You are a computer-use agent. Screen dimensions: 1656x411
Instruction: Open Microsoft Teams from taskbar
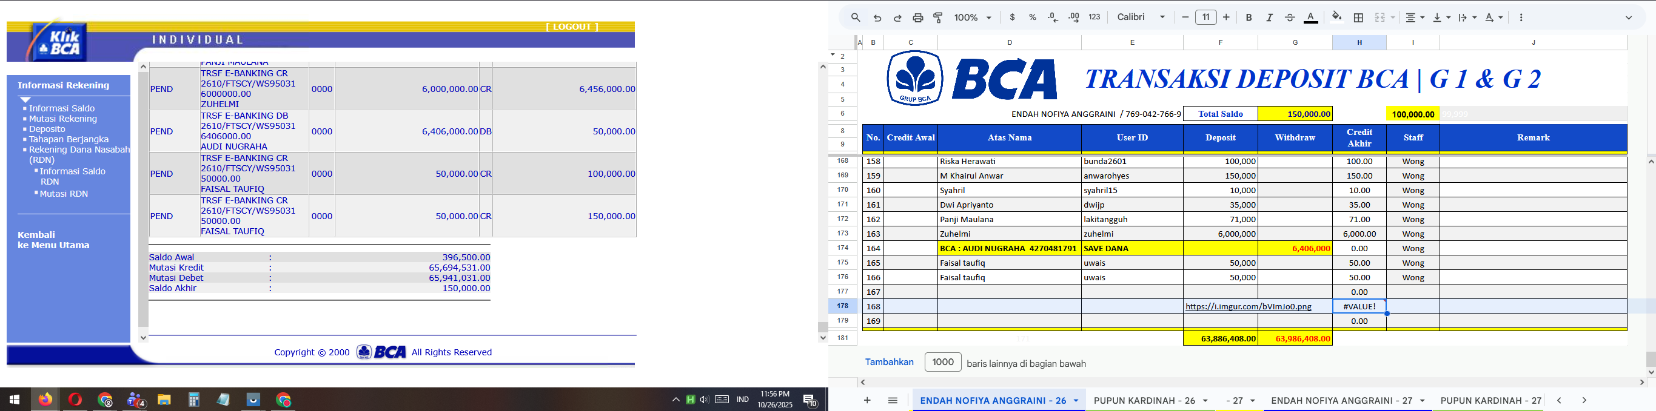pyautogui.click(x=136, y=399)
